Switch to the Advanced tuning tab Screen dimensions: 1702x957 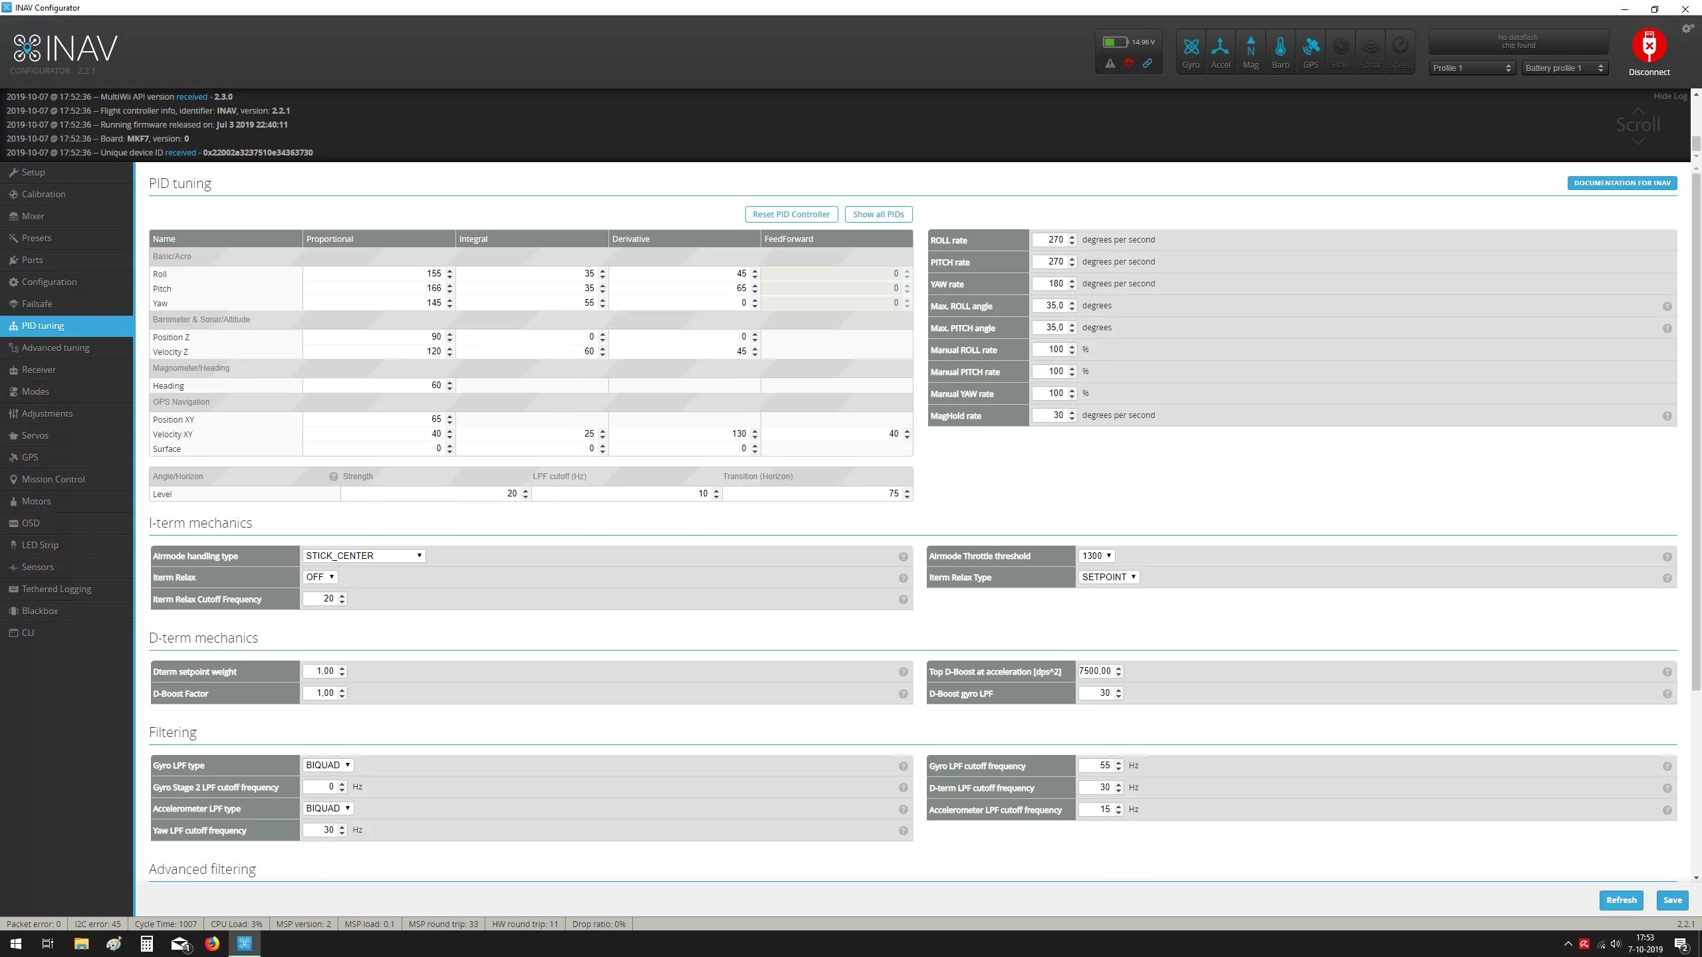[x=55, y=348]
